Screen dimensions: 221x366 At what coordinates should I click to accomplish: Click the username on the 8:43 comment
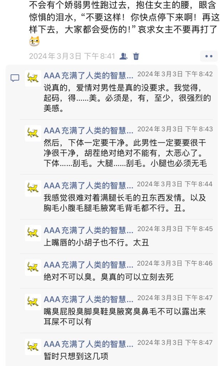[88, 130]
